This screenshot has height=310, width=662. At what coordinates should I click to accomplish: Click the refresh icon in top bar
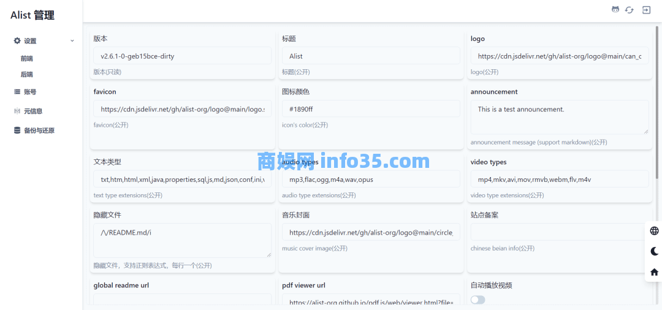coord(630,10)
